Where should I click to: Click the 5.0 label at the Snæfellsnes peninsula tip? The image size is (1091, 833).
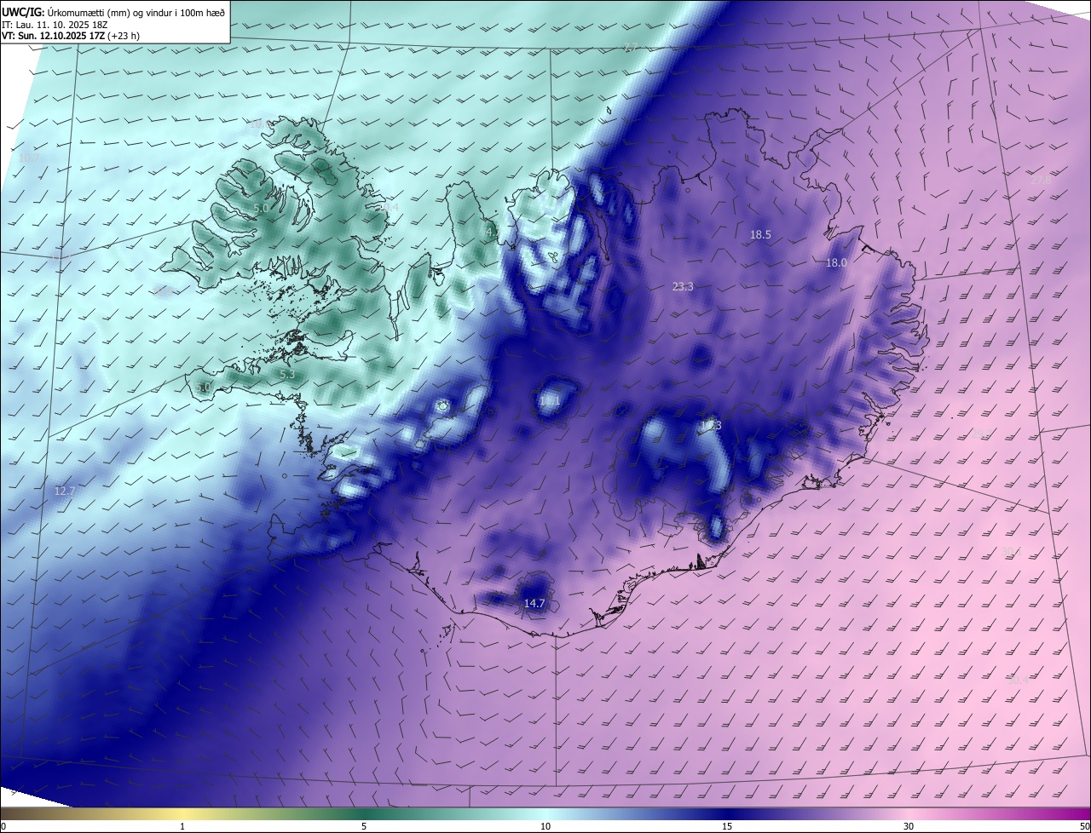click(203, 388)
